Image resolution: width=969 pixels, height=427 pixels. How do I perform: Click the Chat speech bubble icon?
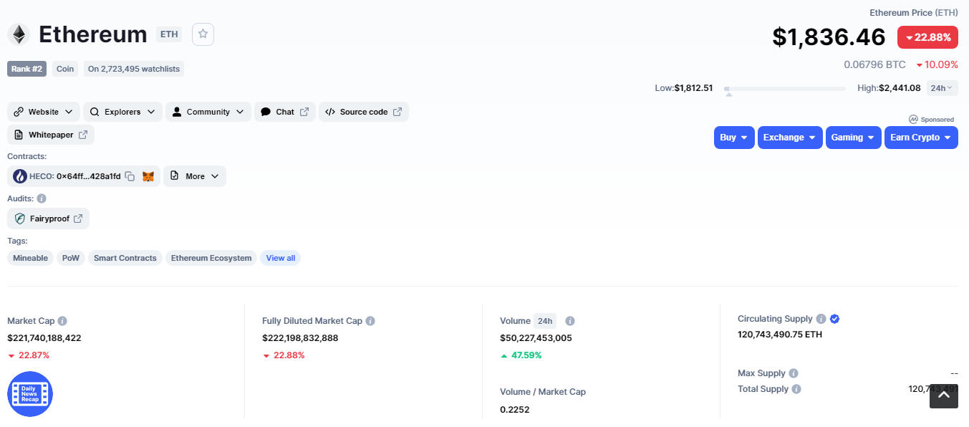266,112
